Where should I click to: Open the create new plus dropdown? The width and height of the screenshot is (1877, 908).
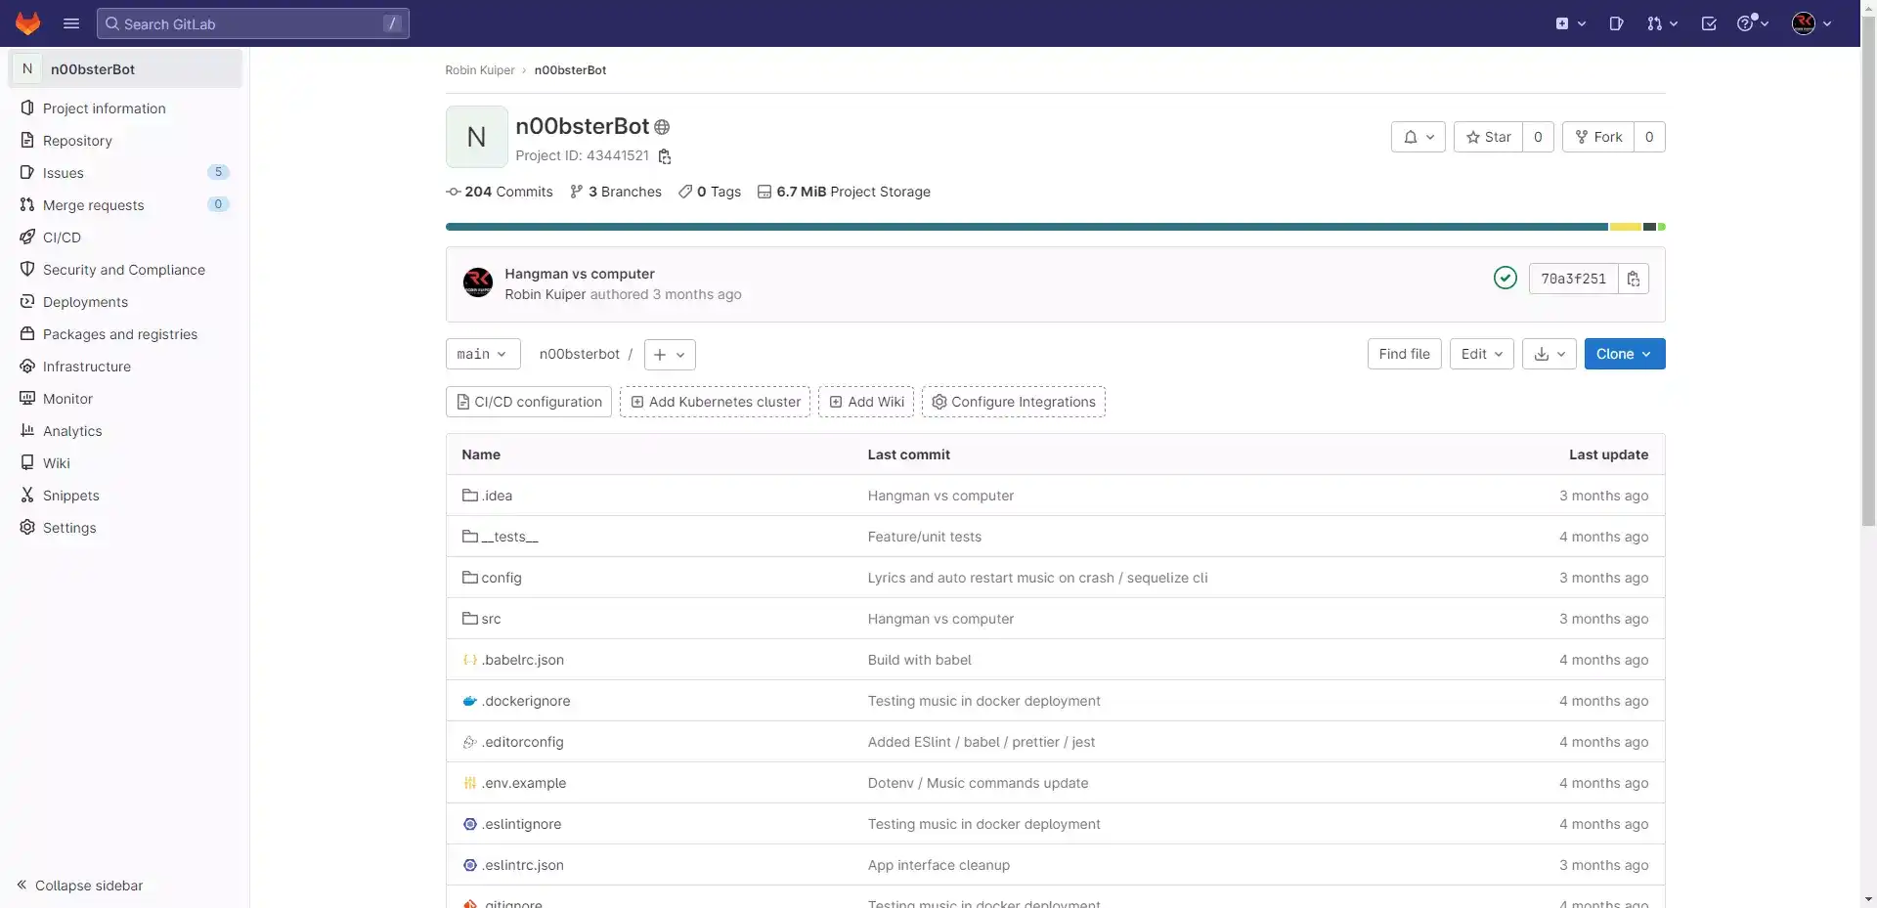[x=1570, y=23]
